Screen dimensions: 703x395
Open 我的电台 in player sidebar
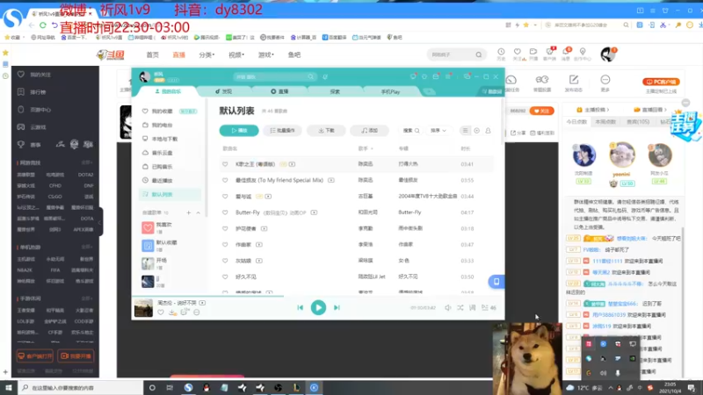tap(162, 125)
